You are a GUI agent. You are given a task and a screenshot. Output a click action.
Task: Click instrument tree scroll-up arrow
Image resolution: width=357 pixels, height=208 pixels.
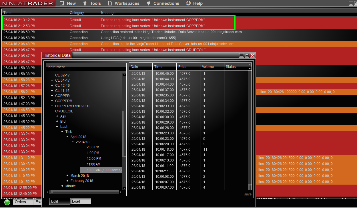coord(124,75)
